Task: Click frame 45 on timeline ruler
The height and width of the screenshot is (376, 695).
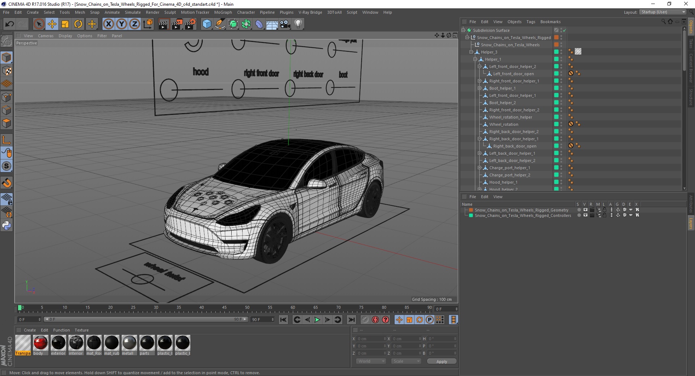Action: coord(224,308)
